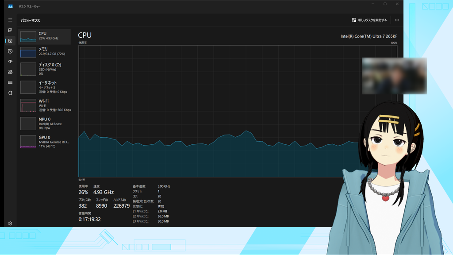Click 新しいタスクを実行する button

[369, 20]
